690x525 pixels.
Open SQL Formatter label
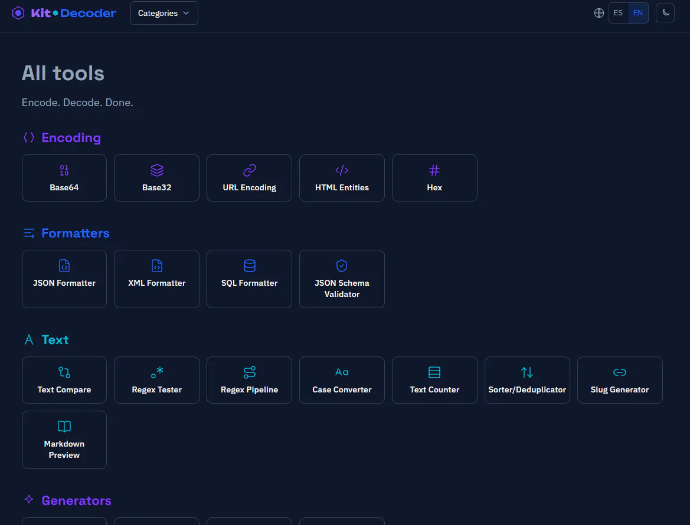click(x=250, y=283)
